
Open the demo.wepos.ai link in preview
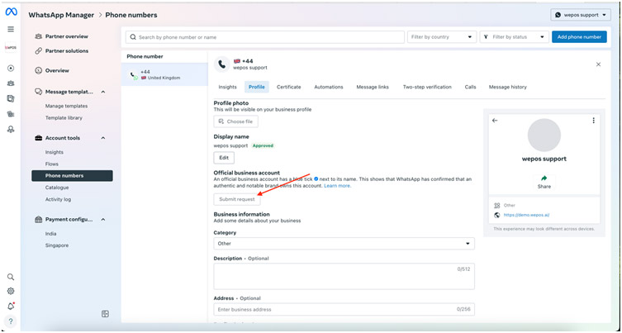[x=526, y=215]
